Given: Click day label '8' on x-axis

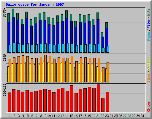Looking at the screenshot, I should tap(41, 116).
